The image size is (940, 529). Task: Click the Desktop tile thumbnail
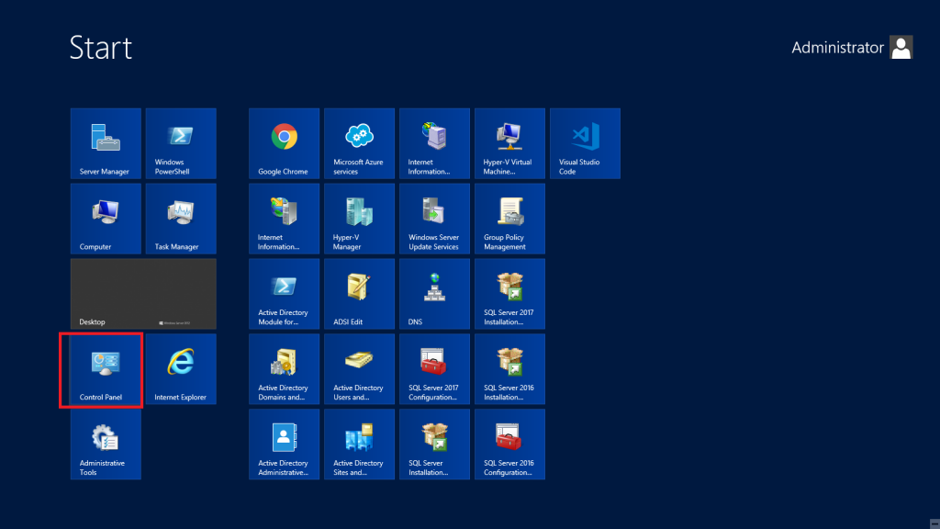coord(143,294)
